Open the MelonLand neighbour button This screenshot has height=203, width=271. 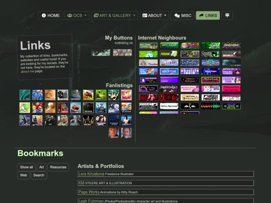click(x=210, y=80)
